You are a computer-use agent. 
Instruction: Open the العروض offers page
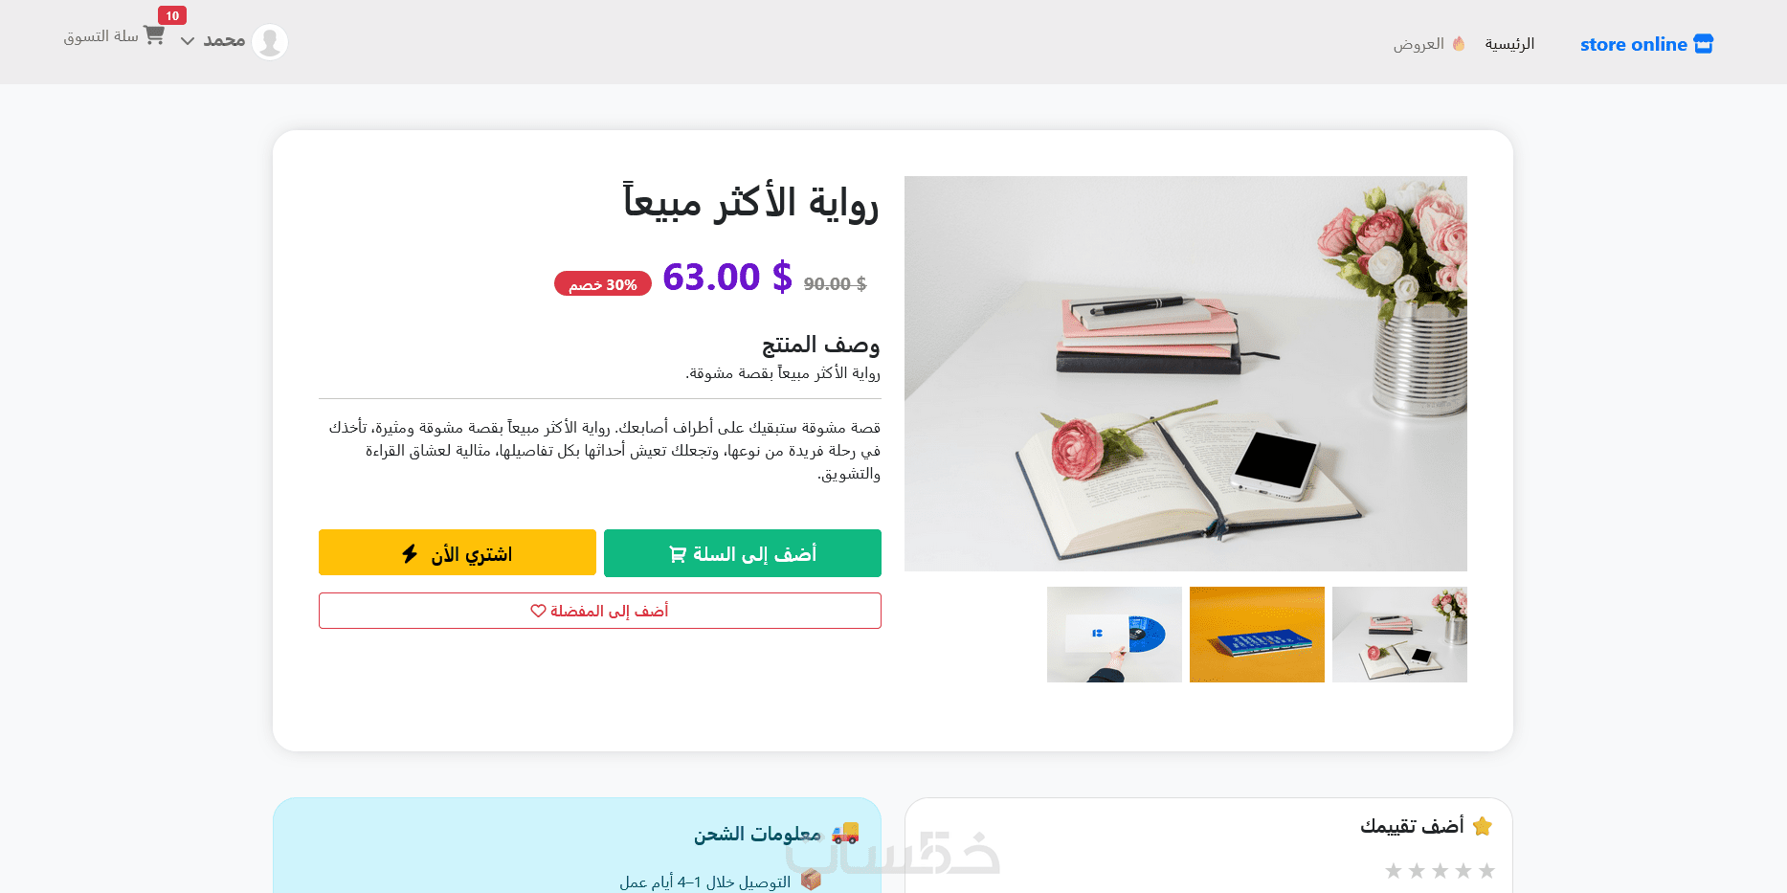tap(1418, 44)
